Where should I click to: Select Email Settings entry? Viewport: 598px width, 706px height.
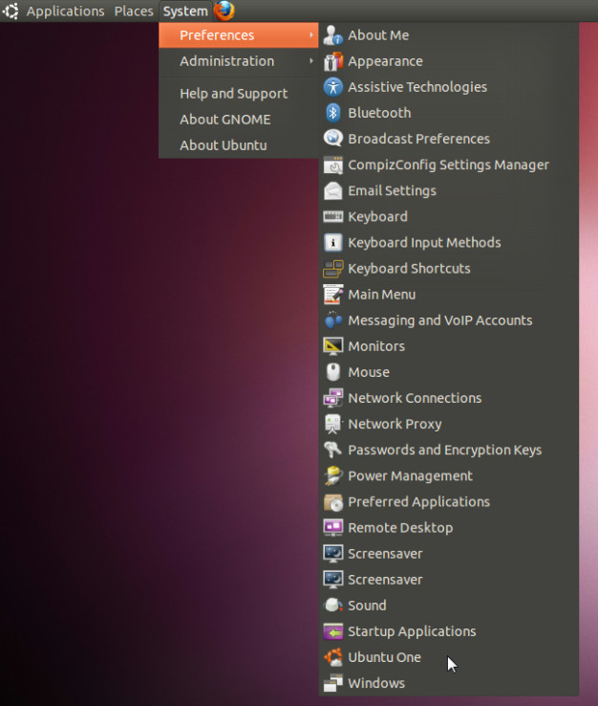point(449,190)
